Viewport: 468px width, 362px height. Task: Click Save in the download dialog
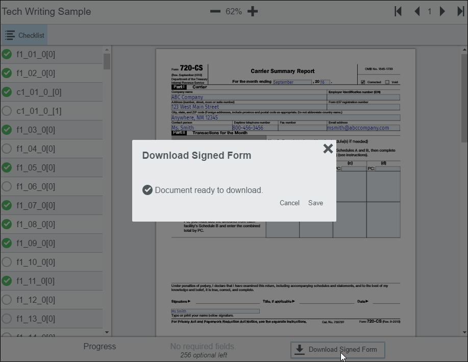pos(315,203)
